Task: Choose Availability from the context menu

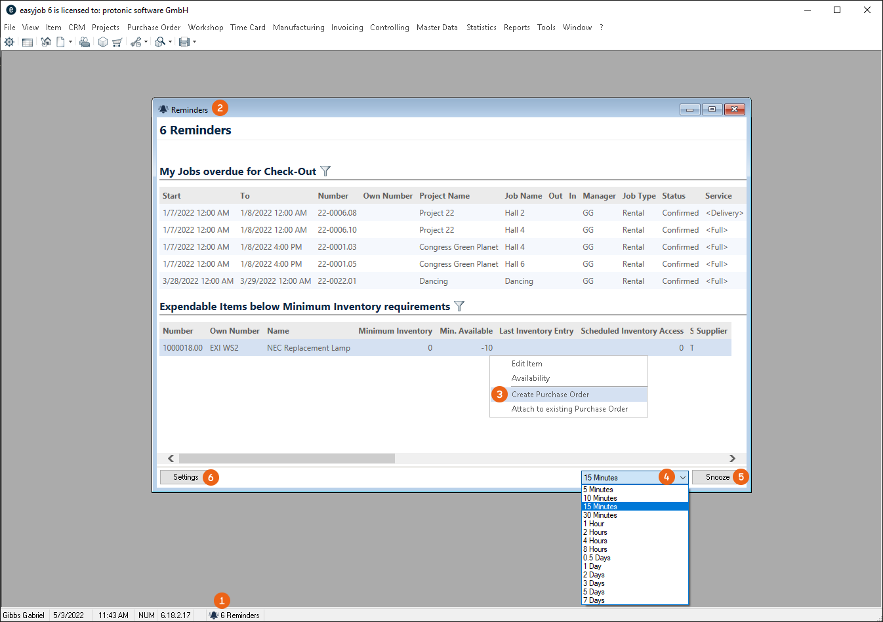Action: (x=530, y=378)
